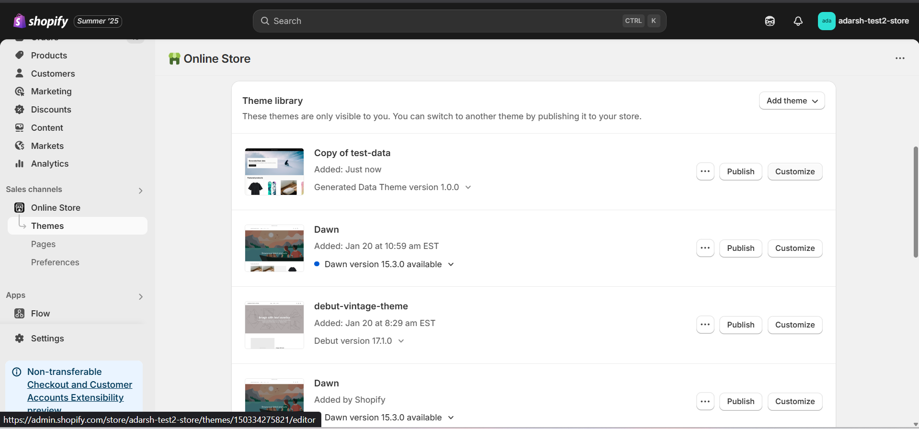Click the Marketing target icon
This screenshot has width=919, height=429.
(19, 91)
